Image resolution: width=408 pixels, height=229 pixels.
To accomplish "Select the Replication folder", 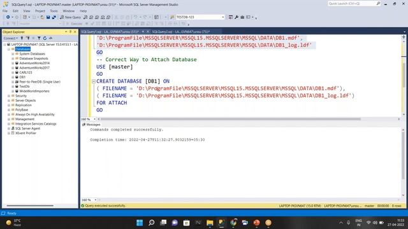I will point(24,105).
